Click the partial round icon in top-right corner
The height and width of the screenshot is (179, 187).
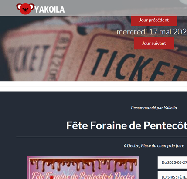point(183,2)
